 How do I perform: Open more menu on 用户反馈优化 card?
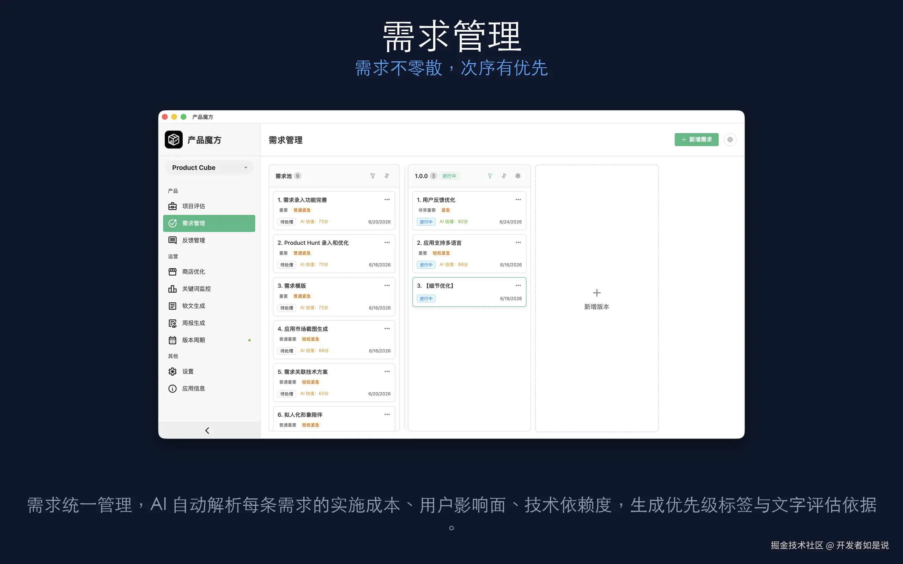518,200
